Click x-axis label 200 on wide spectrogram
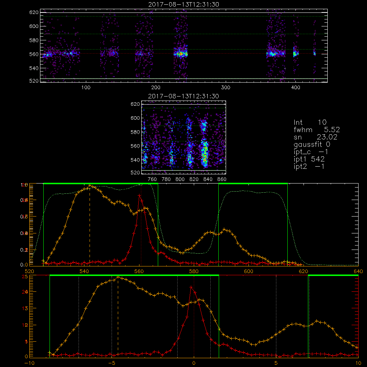The image size is (367, 367). click(156, 88)
